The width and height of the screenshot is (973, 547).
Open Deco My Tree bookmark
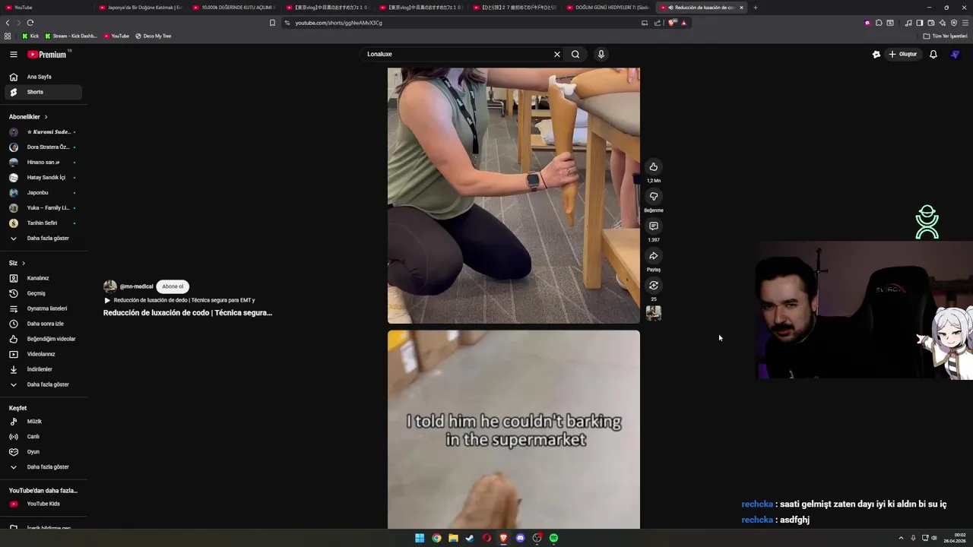pyautogui.click(x=154, y=36)
